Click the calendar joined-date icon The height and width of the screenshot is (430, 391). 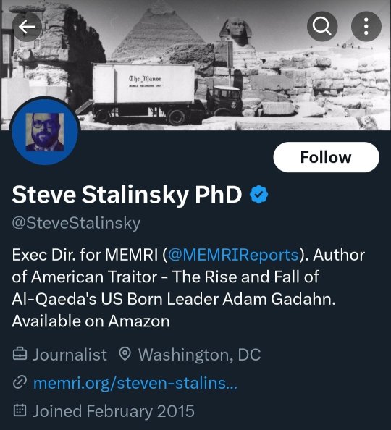click(x=20, y=410)
